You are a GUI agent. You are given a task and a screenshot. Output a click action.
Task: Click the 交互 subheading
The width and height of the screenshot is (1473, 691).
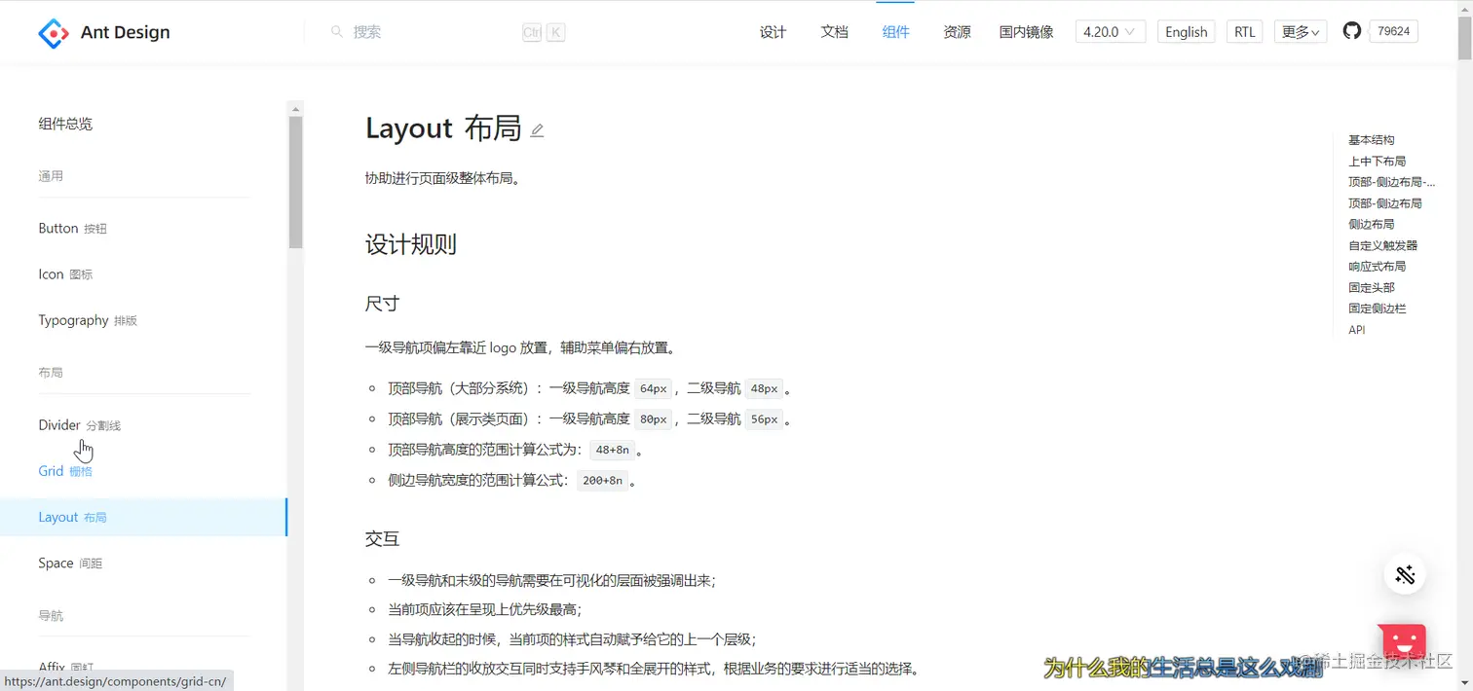coord(382,539)
